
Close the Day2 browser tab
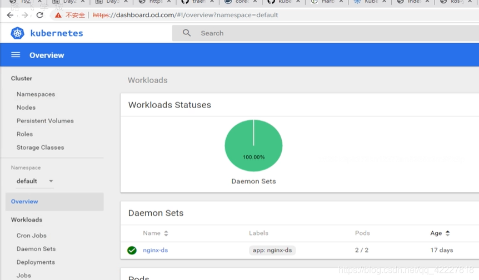82,2
